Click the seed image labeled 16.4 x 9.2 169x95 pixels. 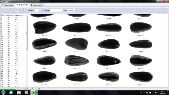click(x=45, y=27)
